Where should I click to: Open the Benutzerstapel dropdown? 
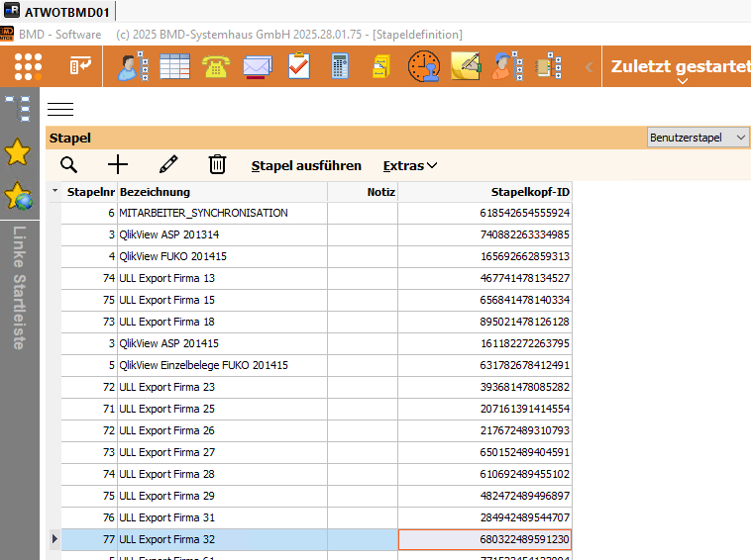pos(697,138)
